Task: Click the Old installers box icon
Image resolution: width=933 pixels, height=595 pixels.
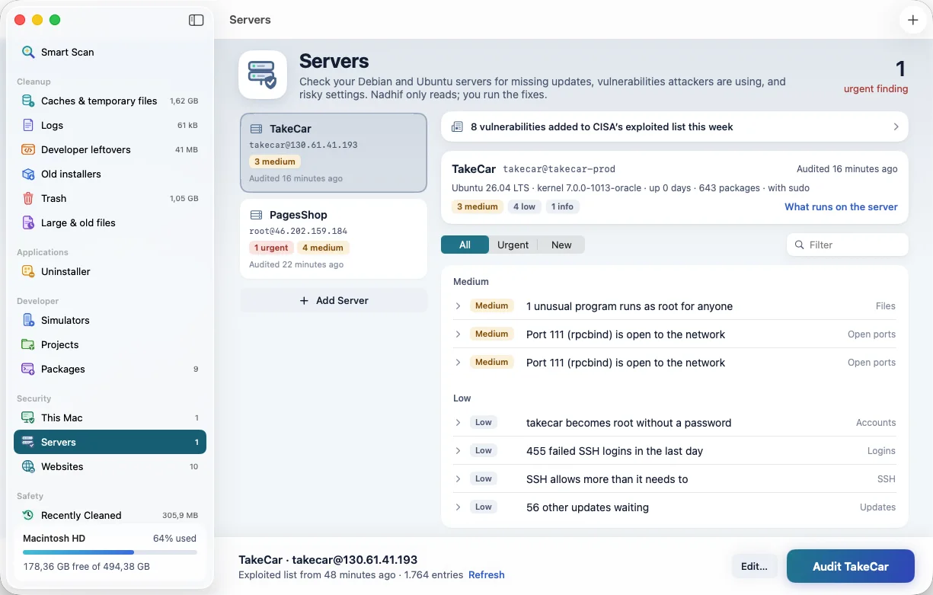Action: pos(28,174)
